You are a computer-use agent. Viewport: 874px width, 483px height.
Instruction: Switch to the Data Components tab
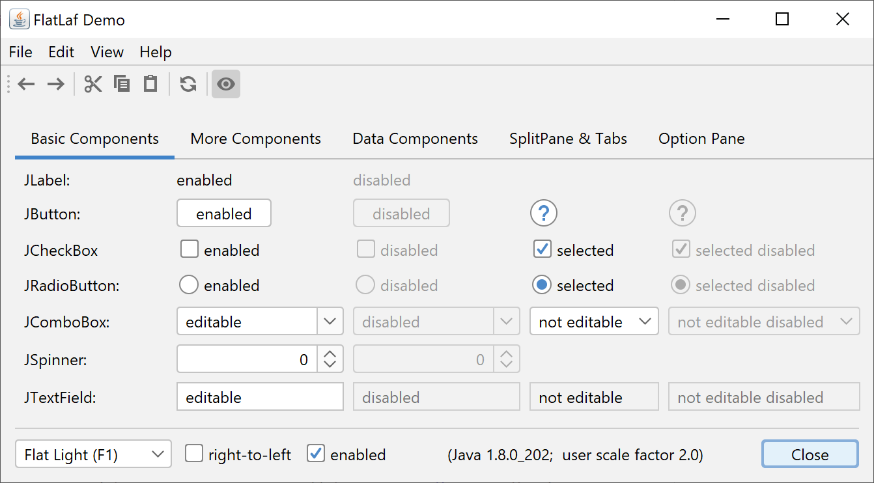tap(415, 139)
